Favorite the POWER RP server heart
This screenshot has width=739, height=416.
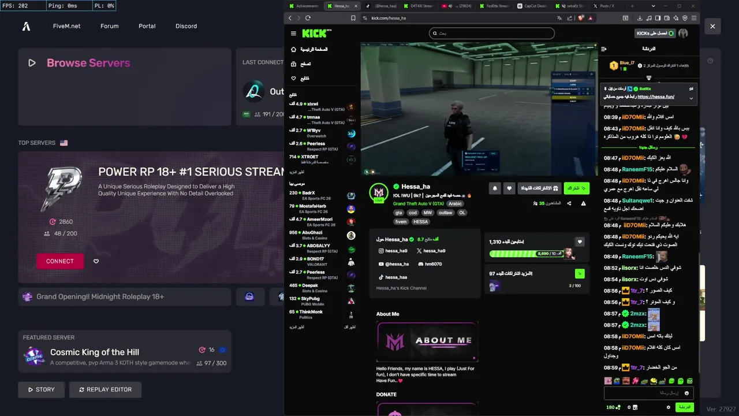coord(96,261)
